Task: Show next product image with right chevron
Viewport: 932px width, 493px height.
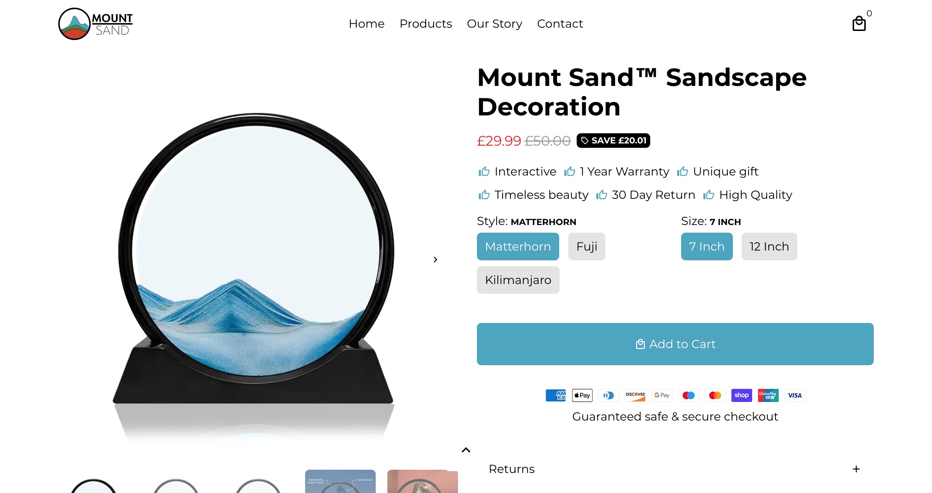Action: [x=435, y=260]
